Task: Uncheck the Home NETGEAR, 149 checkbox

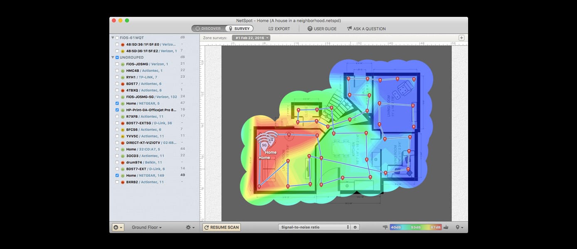Action: 117,176
